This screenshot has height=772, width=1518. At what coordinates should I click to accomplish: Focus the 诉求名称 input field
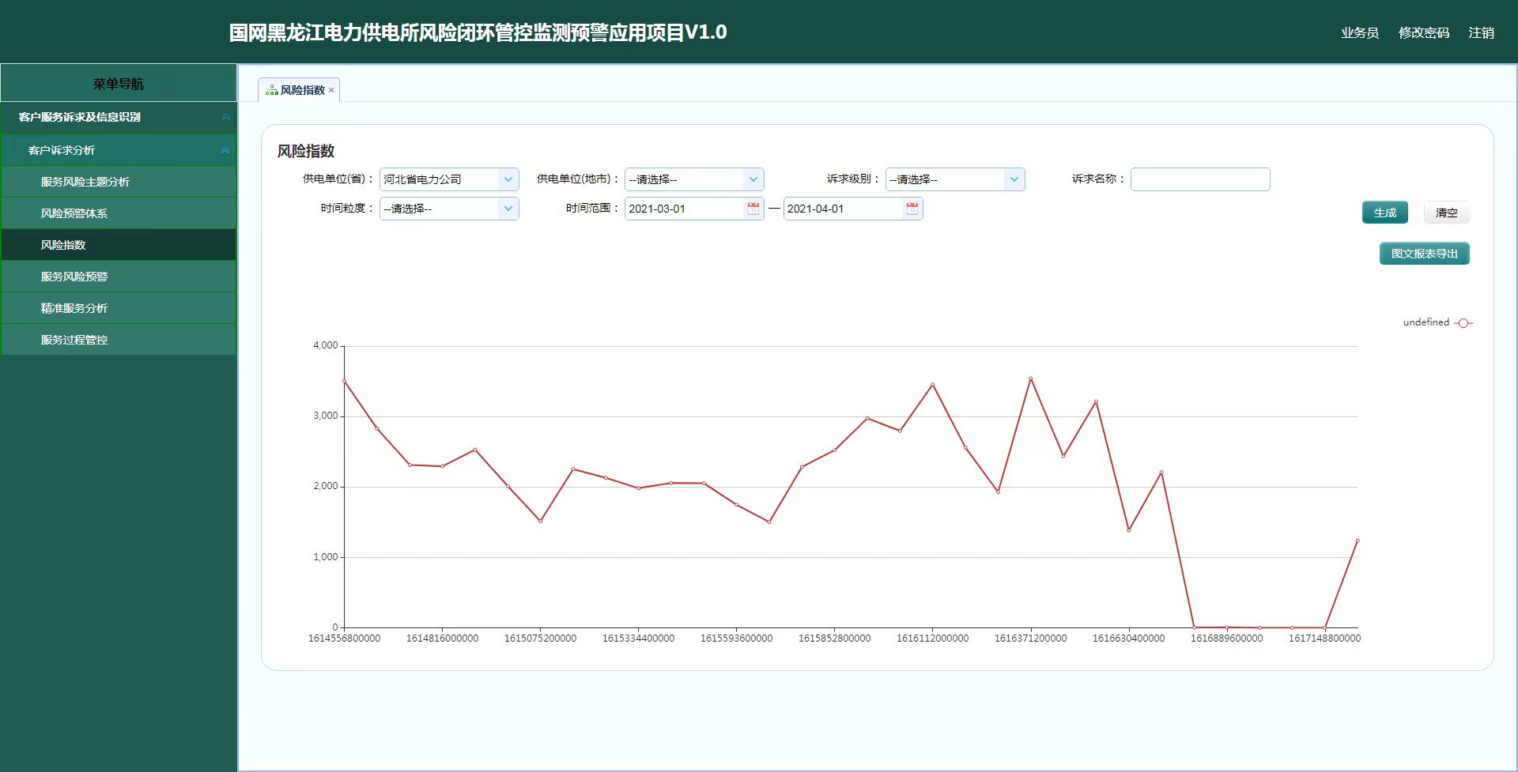[1200, 179]
